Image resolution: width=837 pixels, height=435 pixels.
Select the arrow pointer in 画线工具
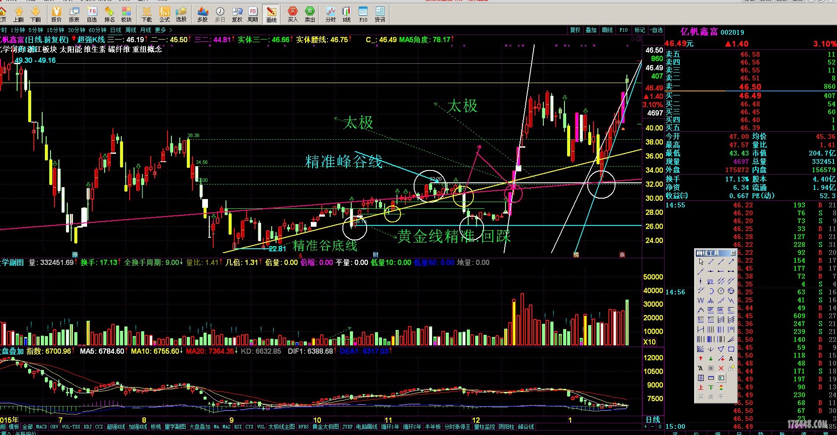701,262
